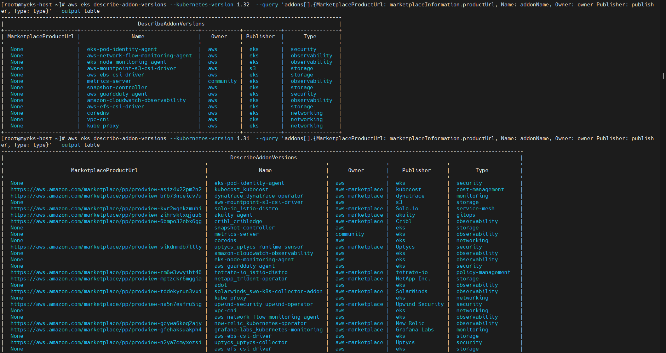Select the policy-management type cell

click(483, 272)
